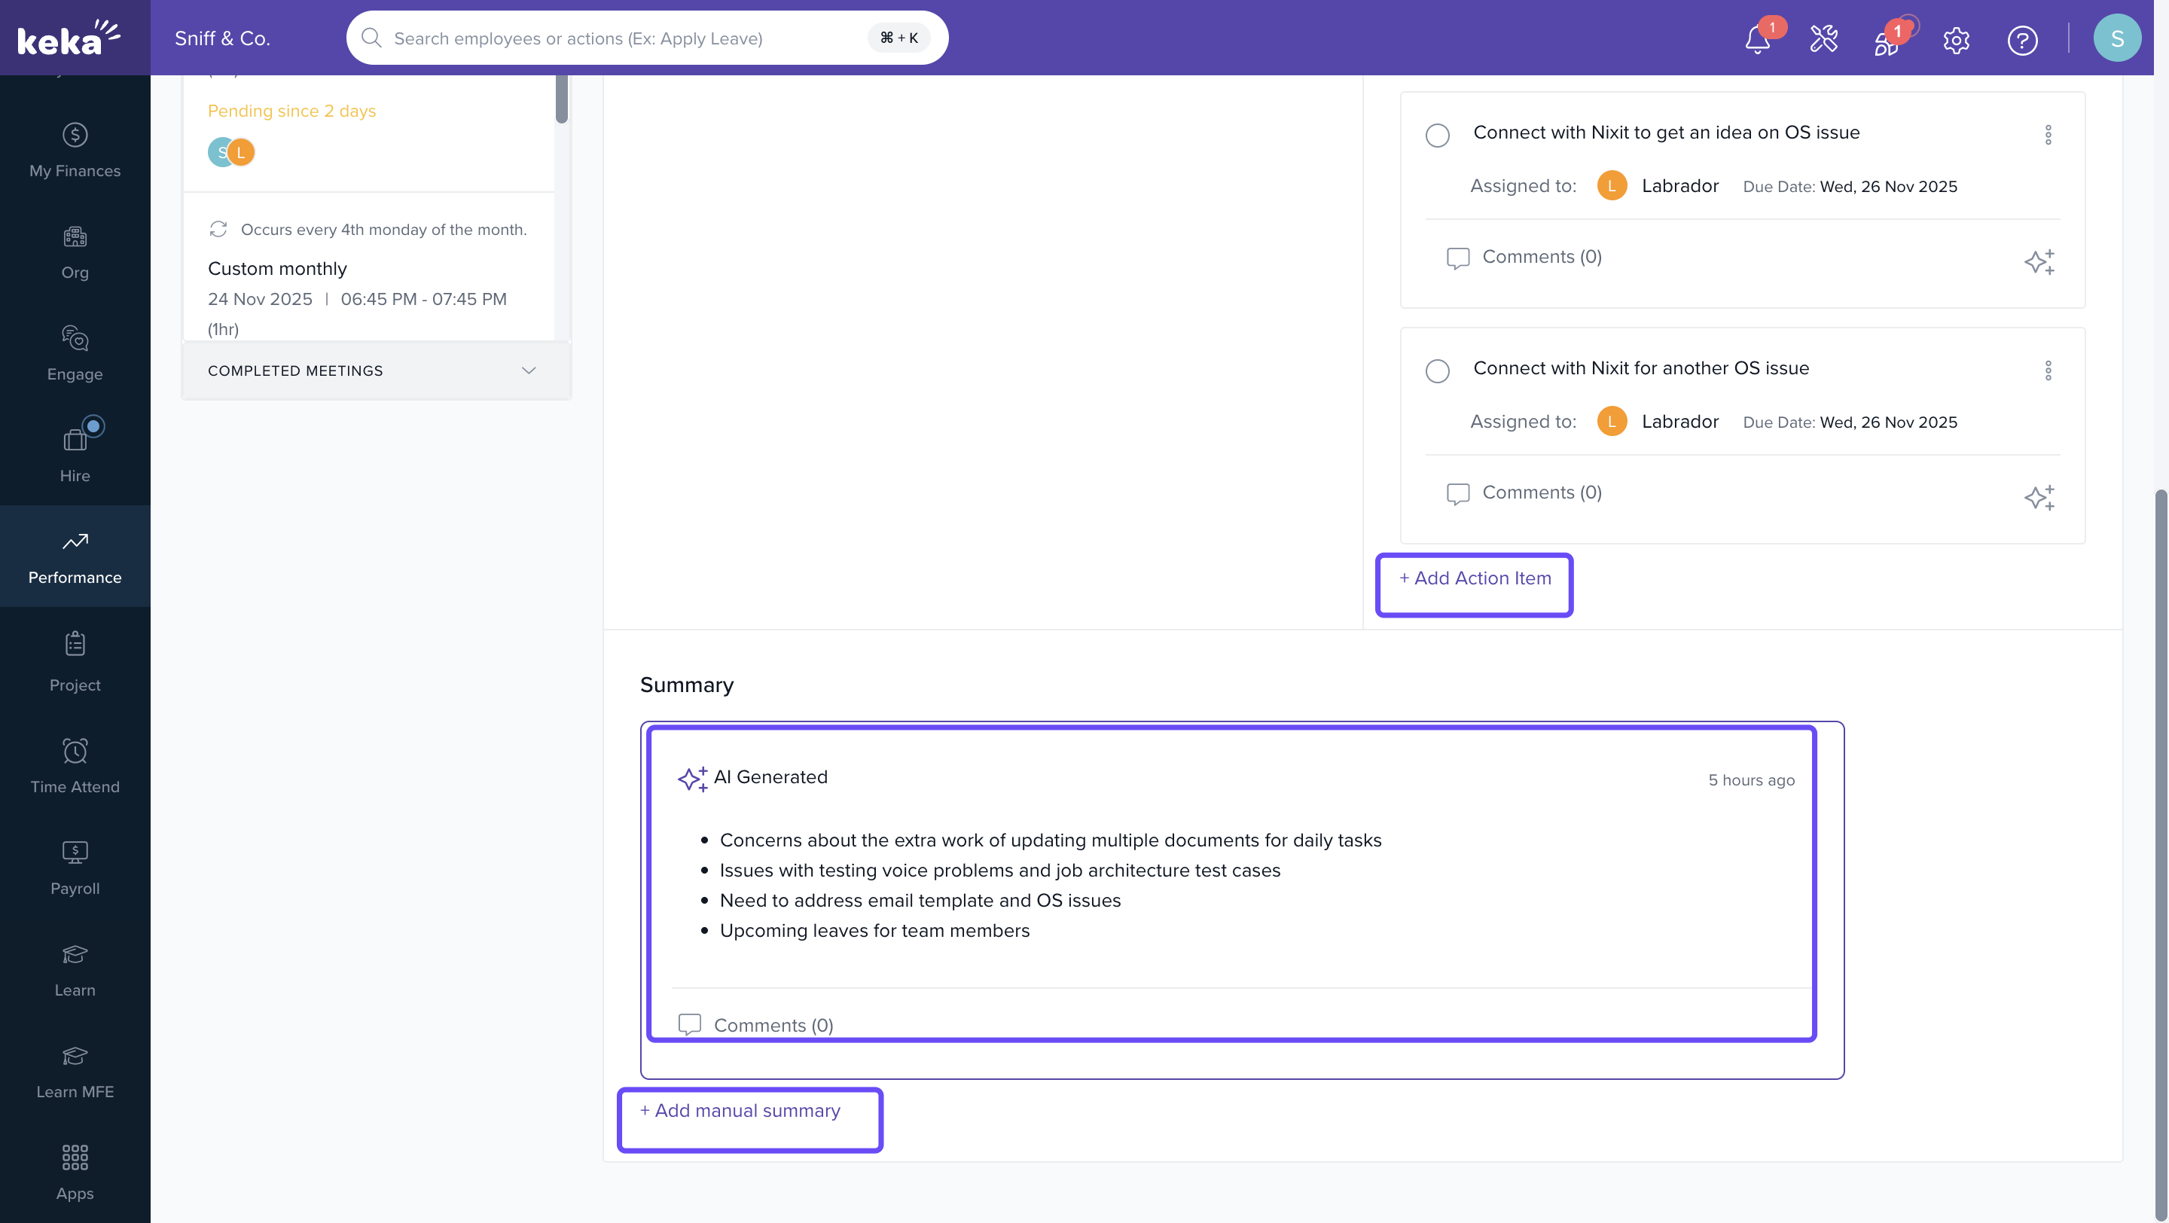2169x1223 pixels.
Task: Open three-dot menu of first action item
Action: click(x=2048, y=135)
